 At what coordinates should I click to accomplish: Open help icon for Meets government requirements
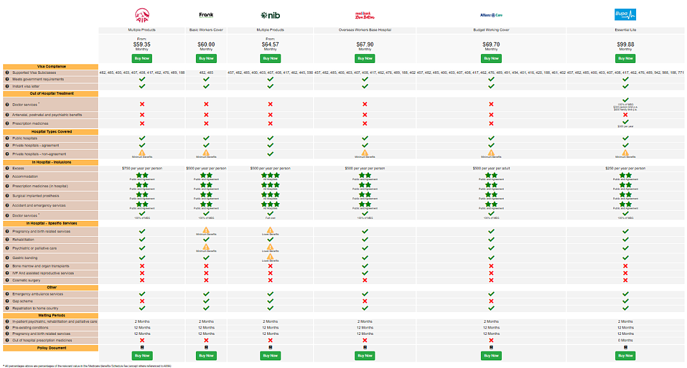point(7,80)
